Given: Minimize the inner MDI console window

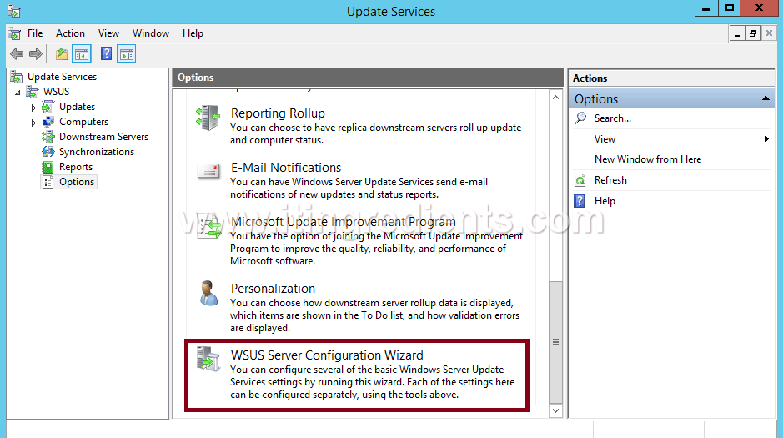Looking at the screenshot, I should (x=737, y=34).
